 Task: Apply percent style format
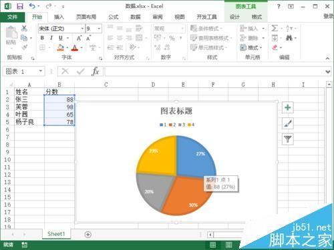[172, 38]
